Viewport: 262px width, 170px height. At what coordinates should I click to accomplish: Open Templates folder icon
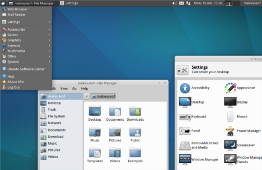click(95, 152)
